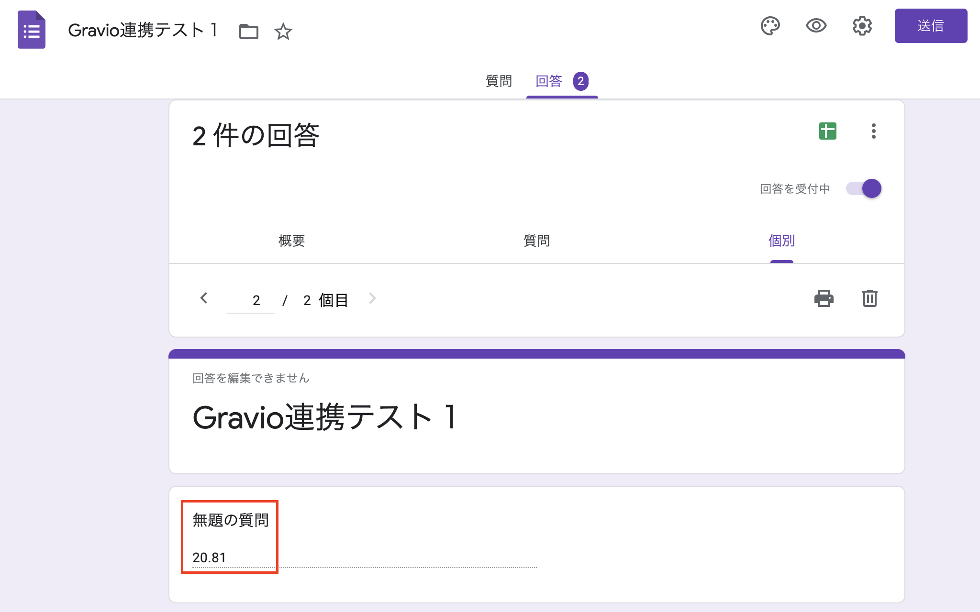
Task: Delete this response with trash icon
Action: 870,298
